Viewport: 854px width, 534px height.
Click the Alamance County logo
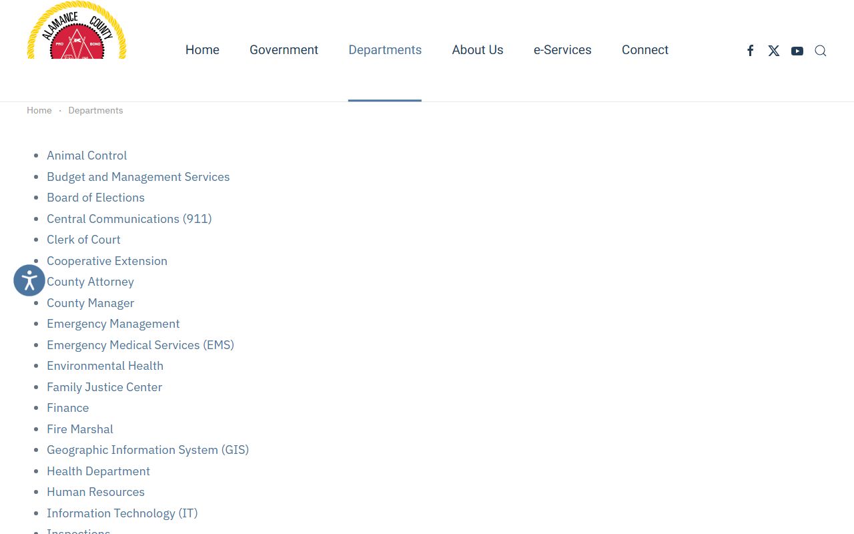(77, 31)
